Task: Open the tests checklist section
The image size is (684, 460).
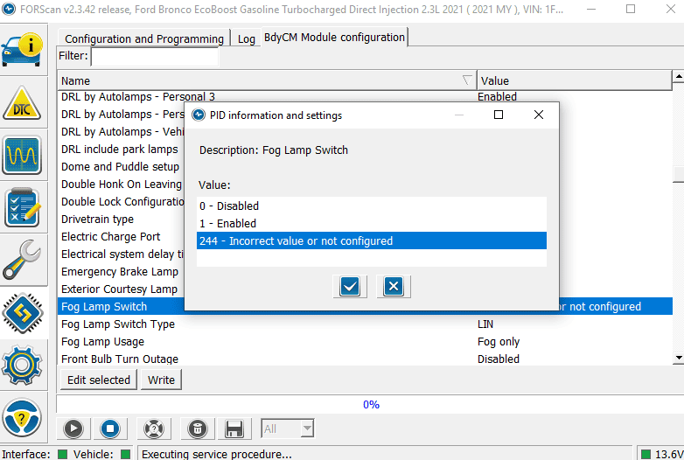Action: tap(22, 207)
